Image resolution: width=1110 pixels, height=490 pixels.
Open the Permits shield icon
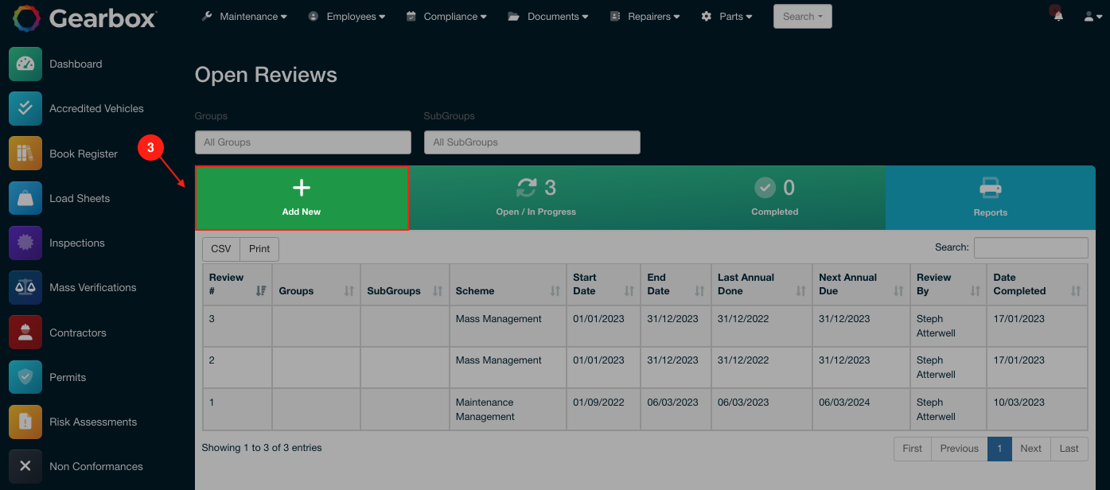pos(25,377)
